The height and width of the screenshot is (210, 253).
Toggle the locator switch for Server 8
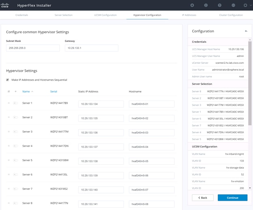(15, 203)
